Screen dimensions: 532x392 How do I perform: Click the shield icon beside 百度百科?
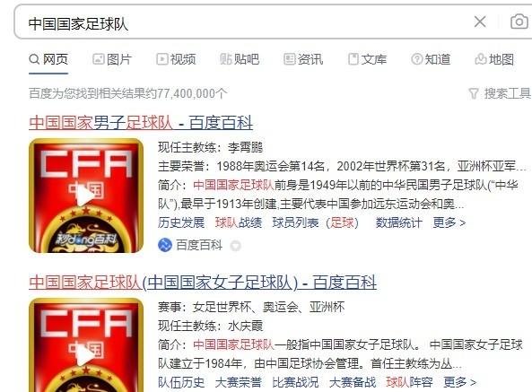pos(235,245)
